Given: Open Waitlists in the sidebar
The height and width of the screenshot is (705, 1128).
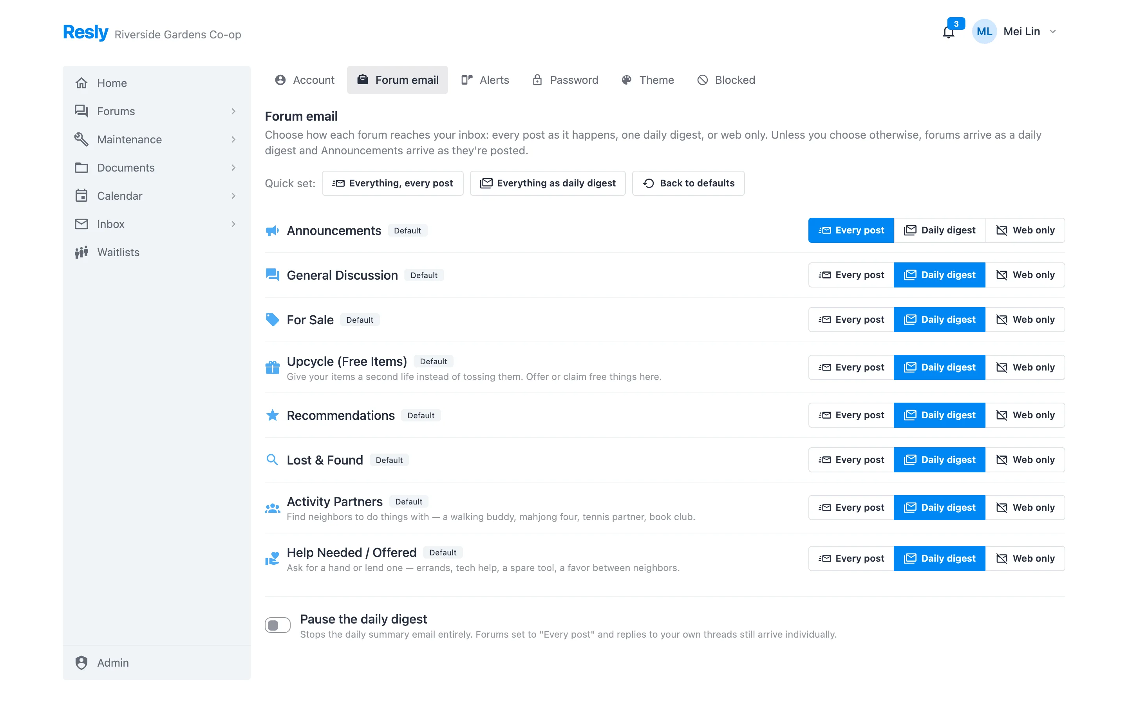Looking at the screenshot, I should coord(156,252).
